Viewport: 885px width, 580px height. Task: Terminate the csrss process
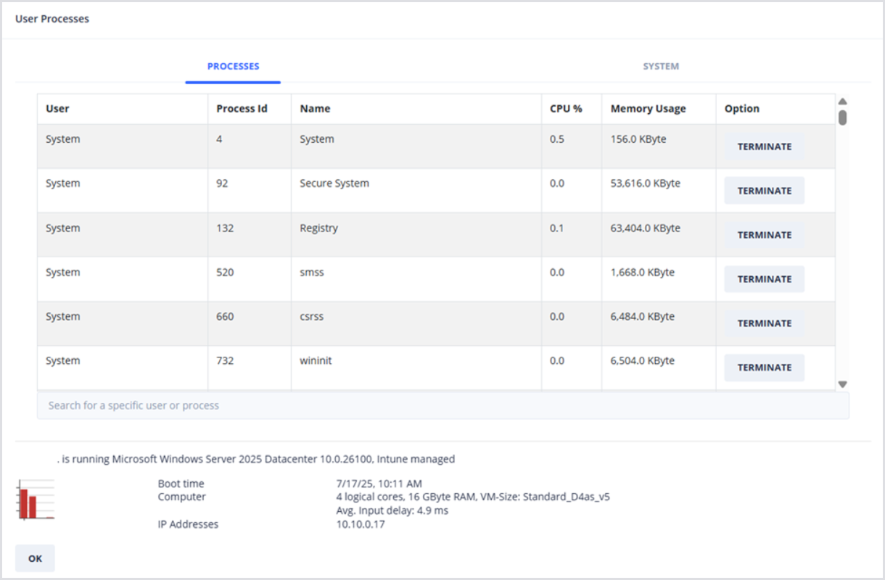pos(764,323)
